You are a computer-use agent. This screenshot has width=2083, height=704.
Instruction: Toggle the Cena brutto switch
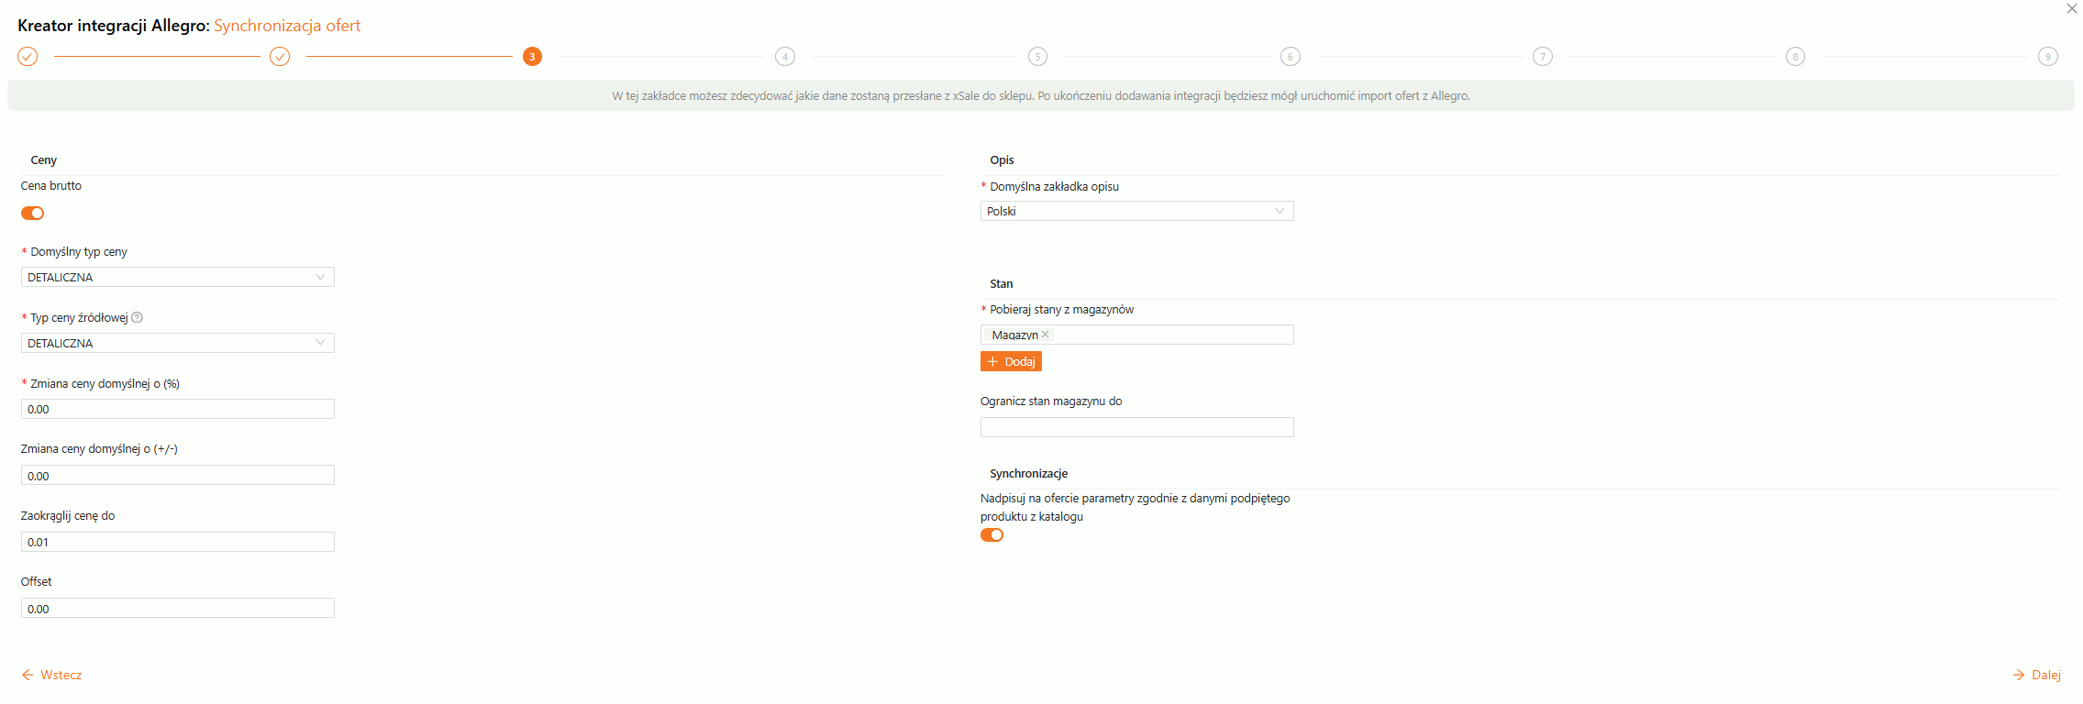click(x=33, y=214)
